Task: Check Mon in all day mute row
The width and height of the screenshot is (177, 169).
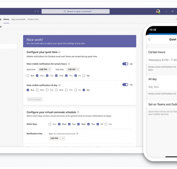Action: tap(37, 90)
